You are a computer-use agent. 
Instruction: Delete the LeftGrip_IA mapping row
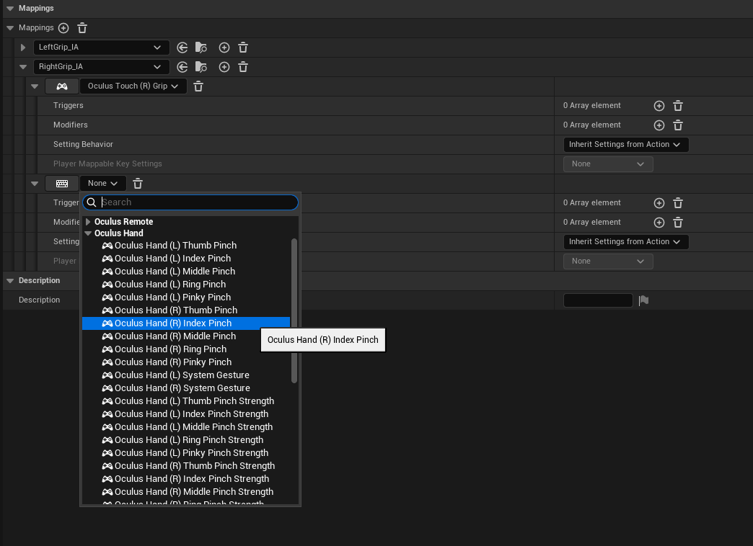click(x=243, y=48)
